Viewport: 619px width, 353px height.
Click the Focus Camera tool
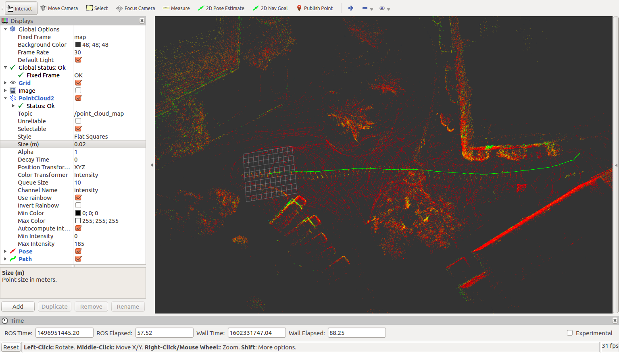pos(135,8)
